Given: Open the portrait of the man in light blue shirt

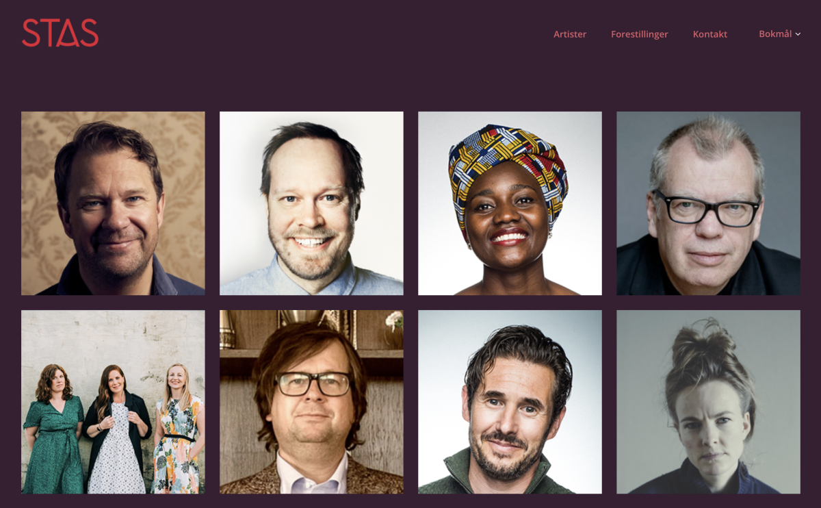Looking at the screenshot, I should (311, 203).
